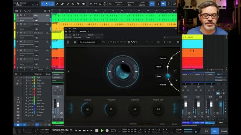Select the Bend tool in the toolbar
The height and width of the screenshot is (135, 241).
coord(78,4)
